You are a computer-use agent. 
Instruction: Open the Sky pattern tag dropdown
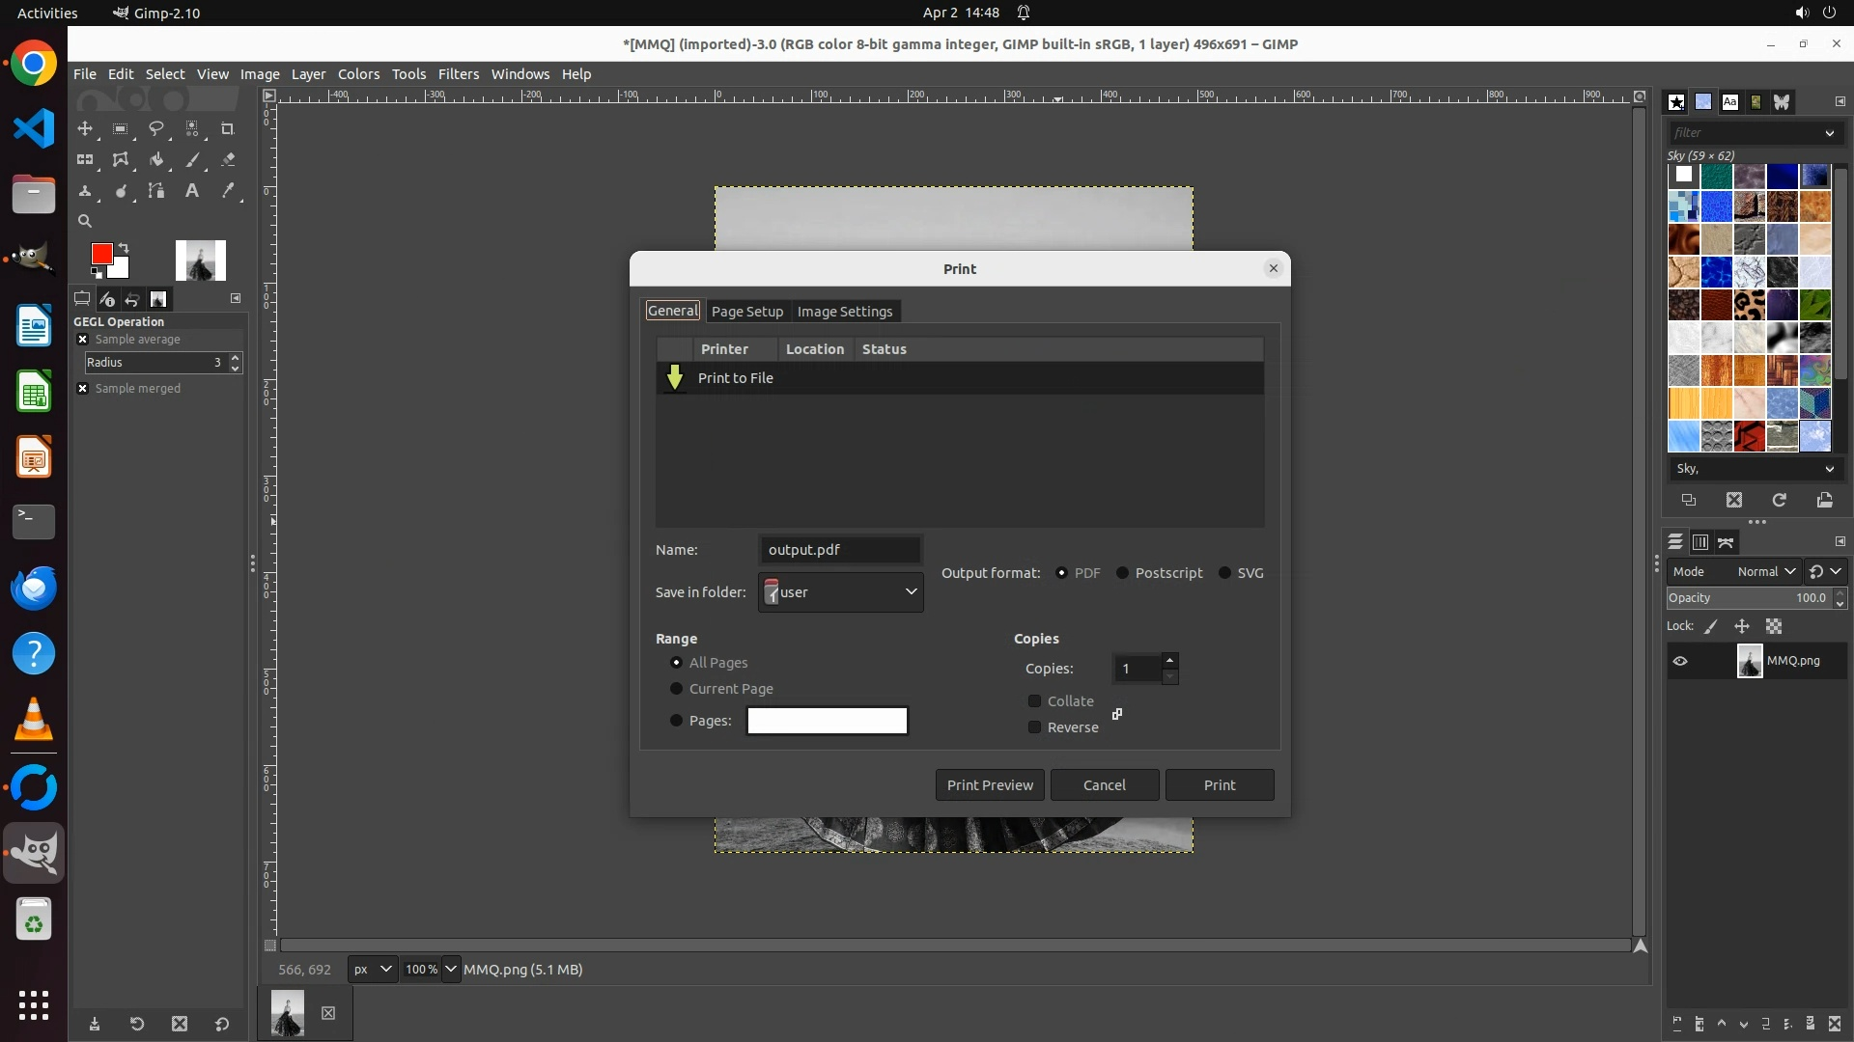click(x=1754, y=469)
